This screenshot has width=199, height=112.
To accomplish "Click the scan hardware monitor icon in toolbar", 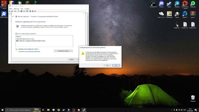I will [27, 11].
